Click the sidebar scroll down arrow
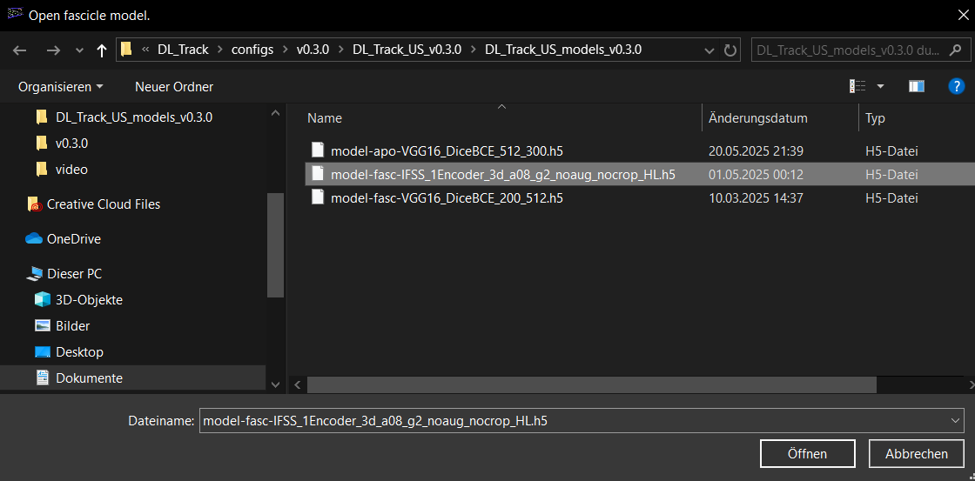The image size is (975, 481). [x=275, y=384]
